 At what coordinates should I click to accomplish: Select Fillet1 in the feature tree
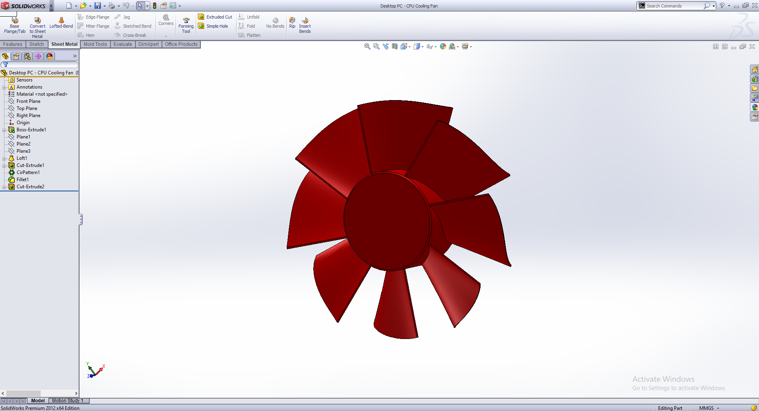pos(23,180)
